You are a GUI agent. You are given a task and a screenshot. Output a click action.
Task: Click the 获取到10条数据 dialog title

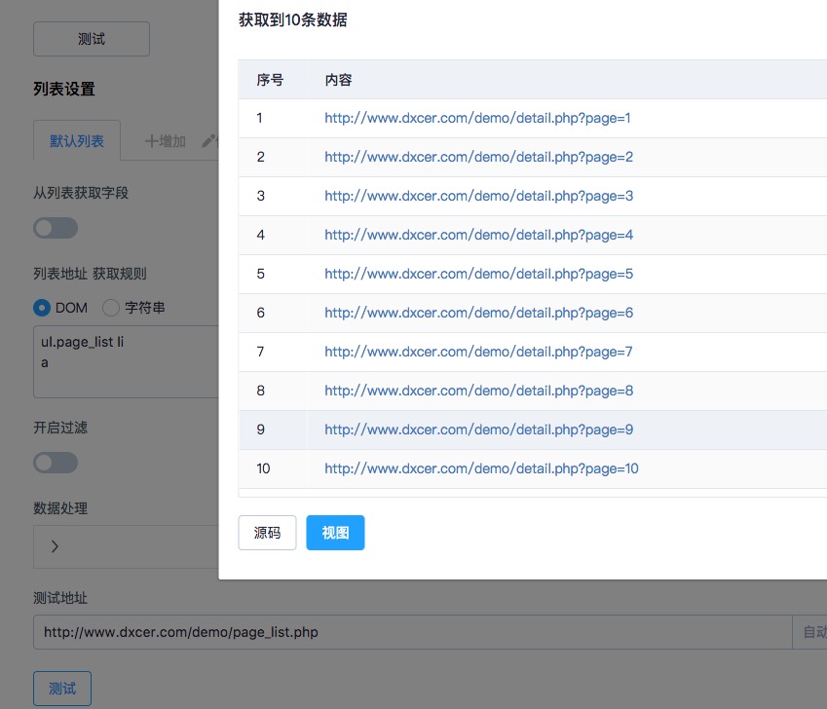(293, 20)
